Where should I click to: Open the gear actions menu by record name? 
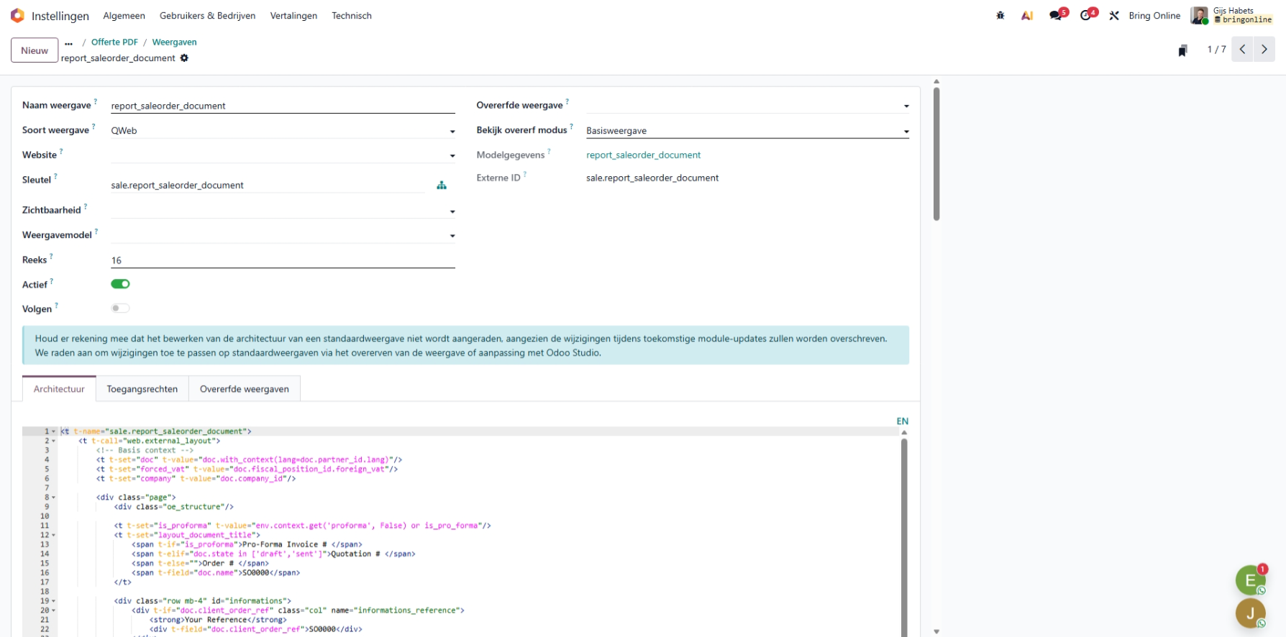click(x=184, y=58)
